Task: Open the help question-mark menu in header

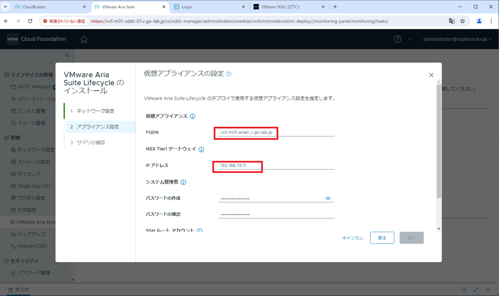Action: coord(398,39)
